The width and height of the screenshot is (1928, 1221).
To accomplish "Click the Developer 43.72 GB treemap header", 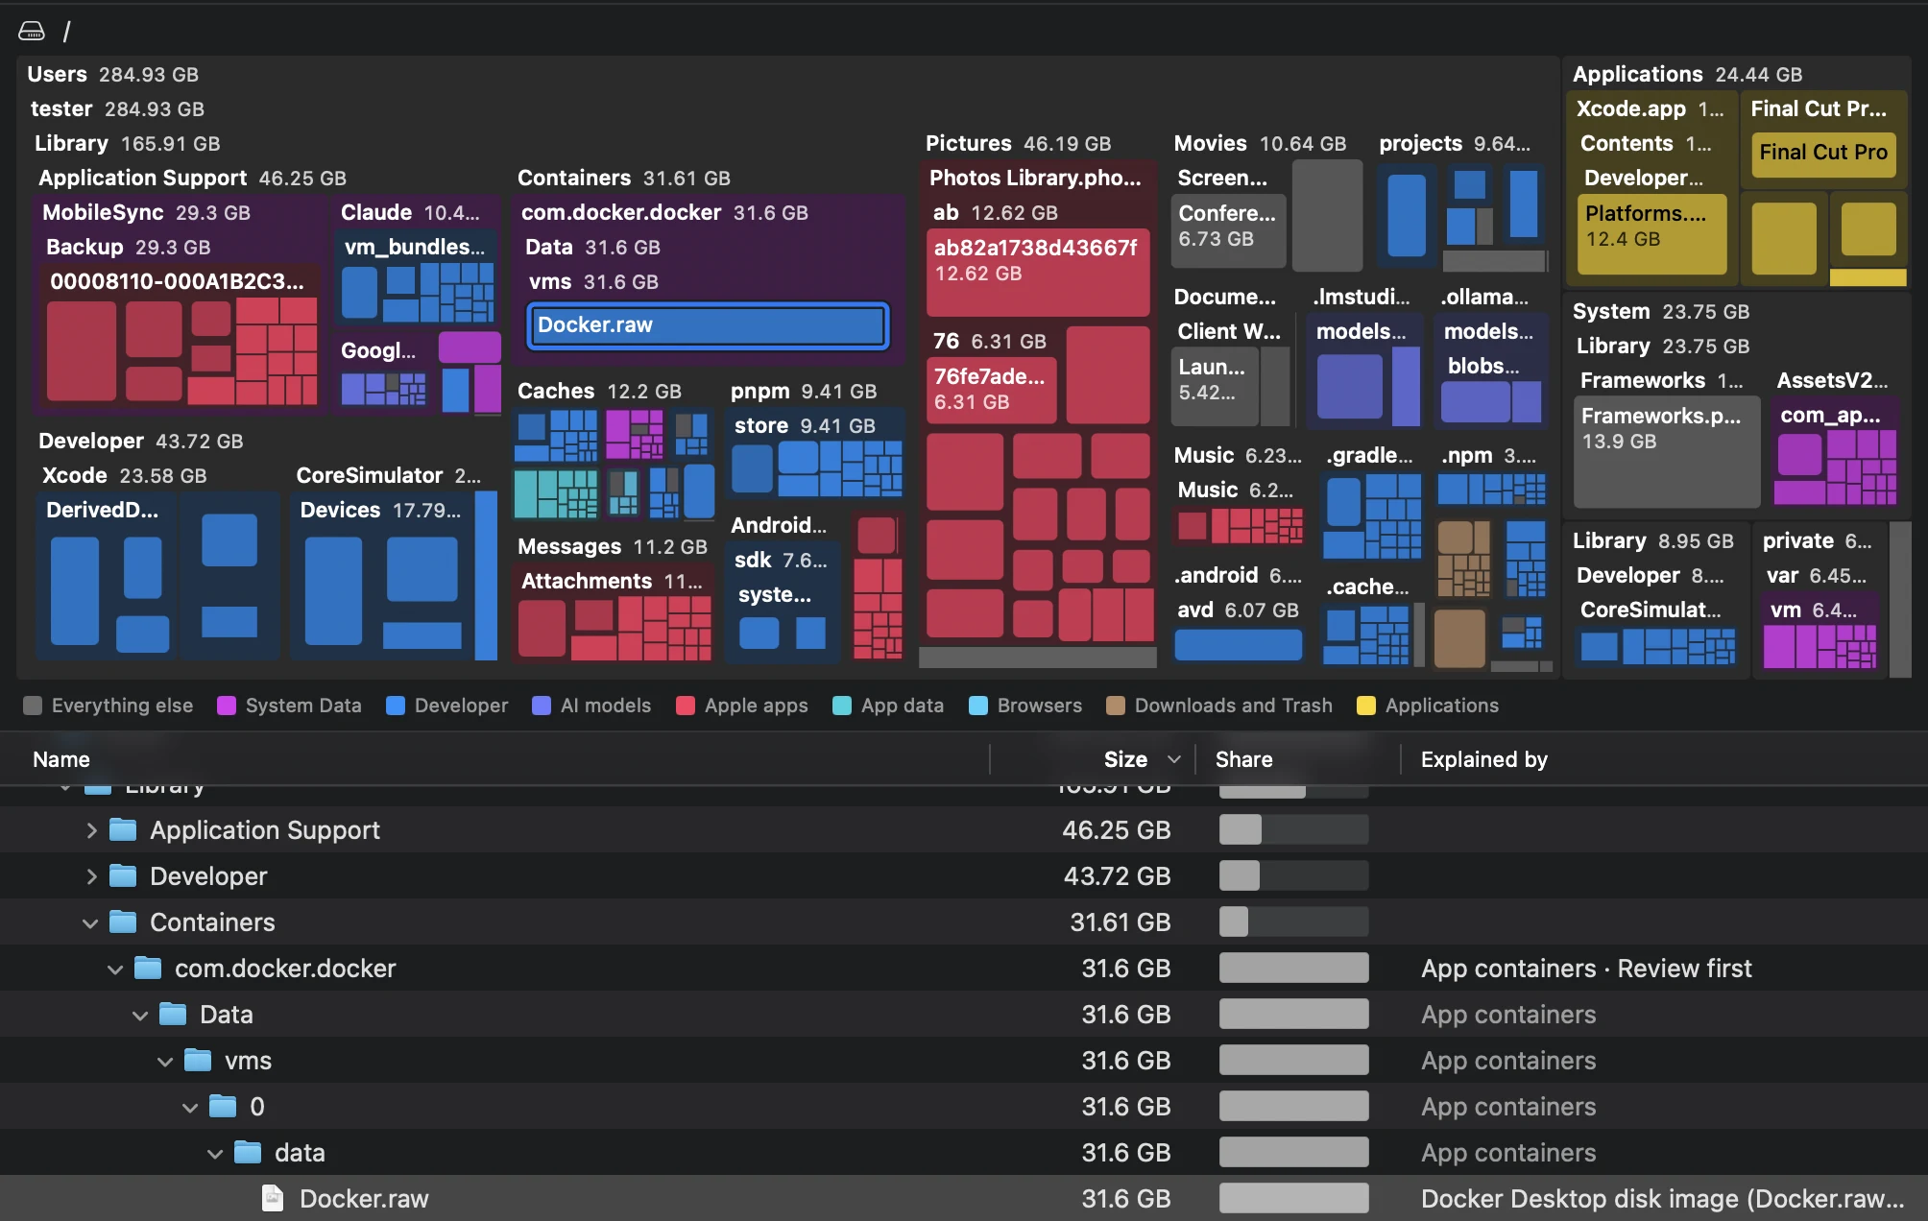I will click(x=140, y=441).
